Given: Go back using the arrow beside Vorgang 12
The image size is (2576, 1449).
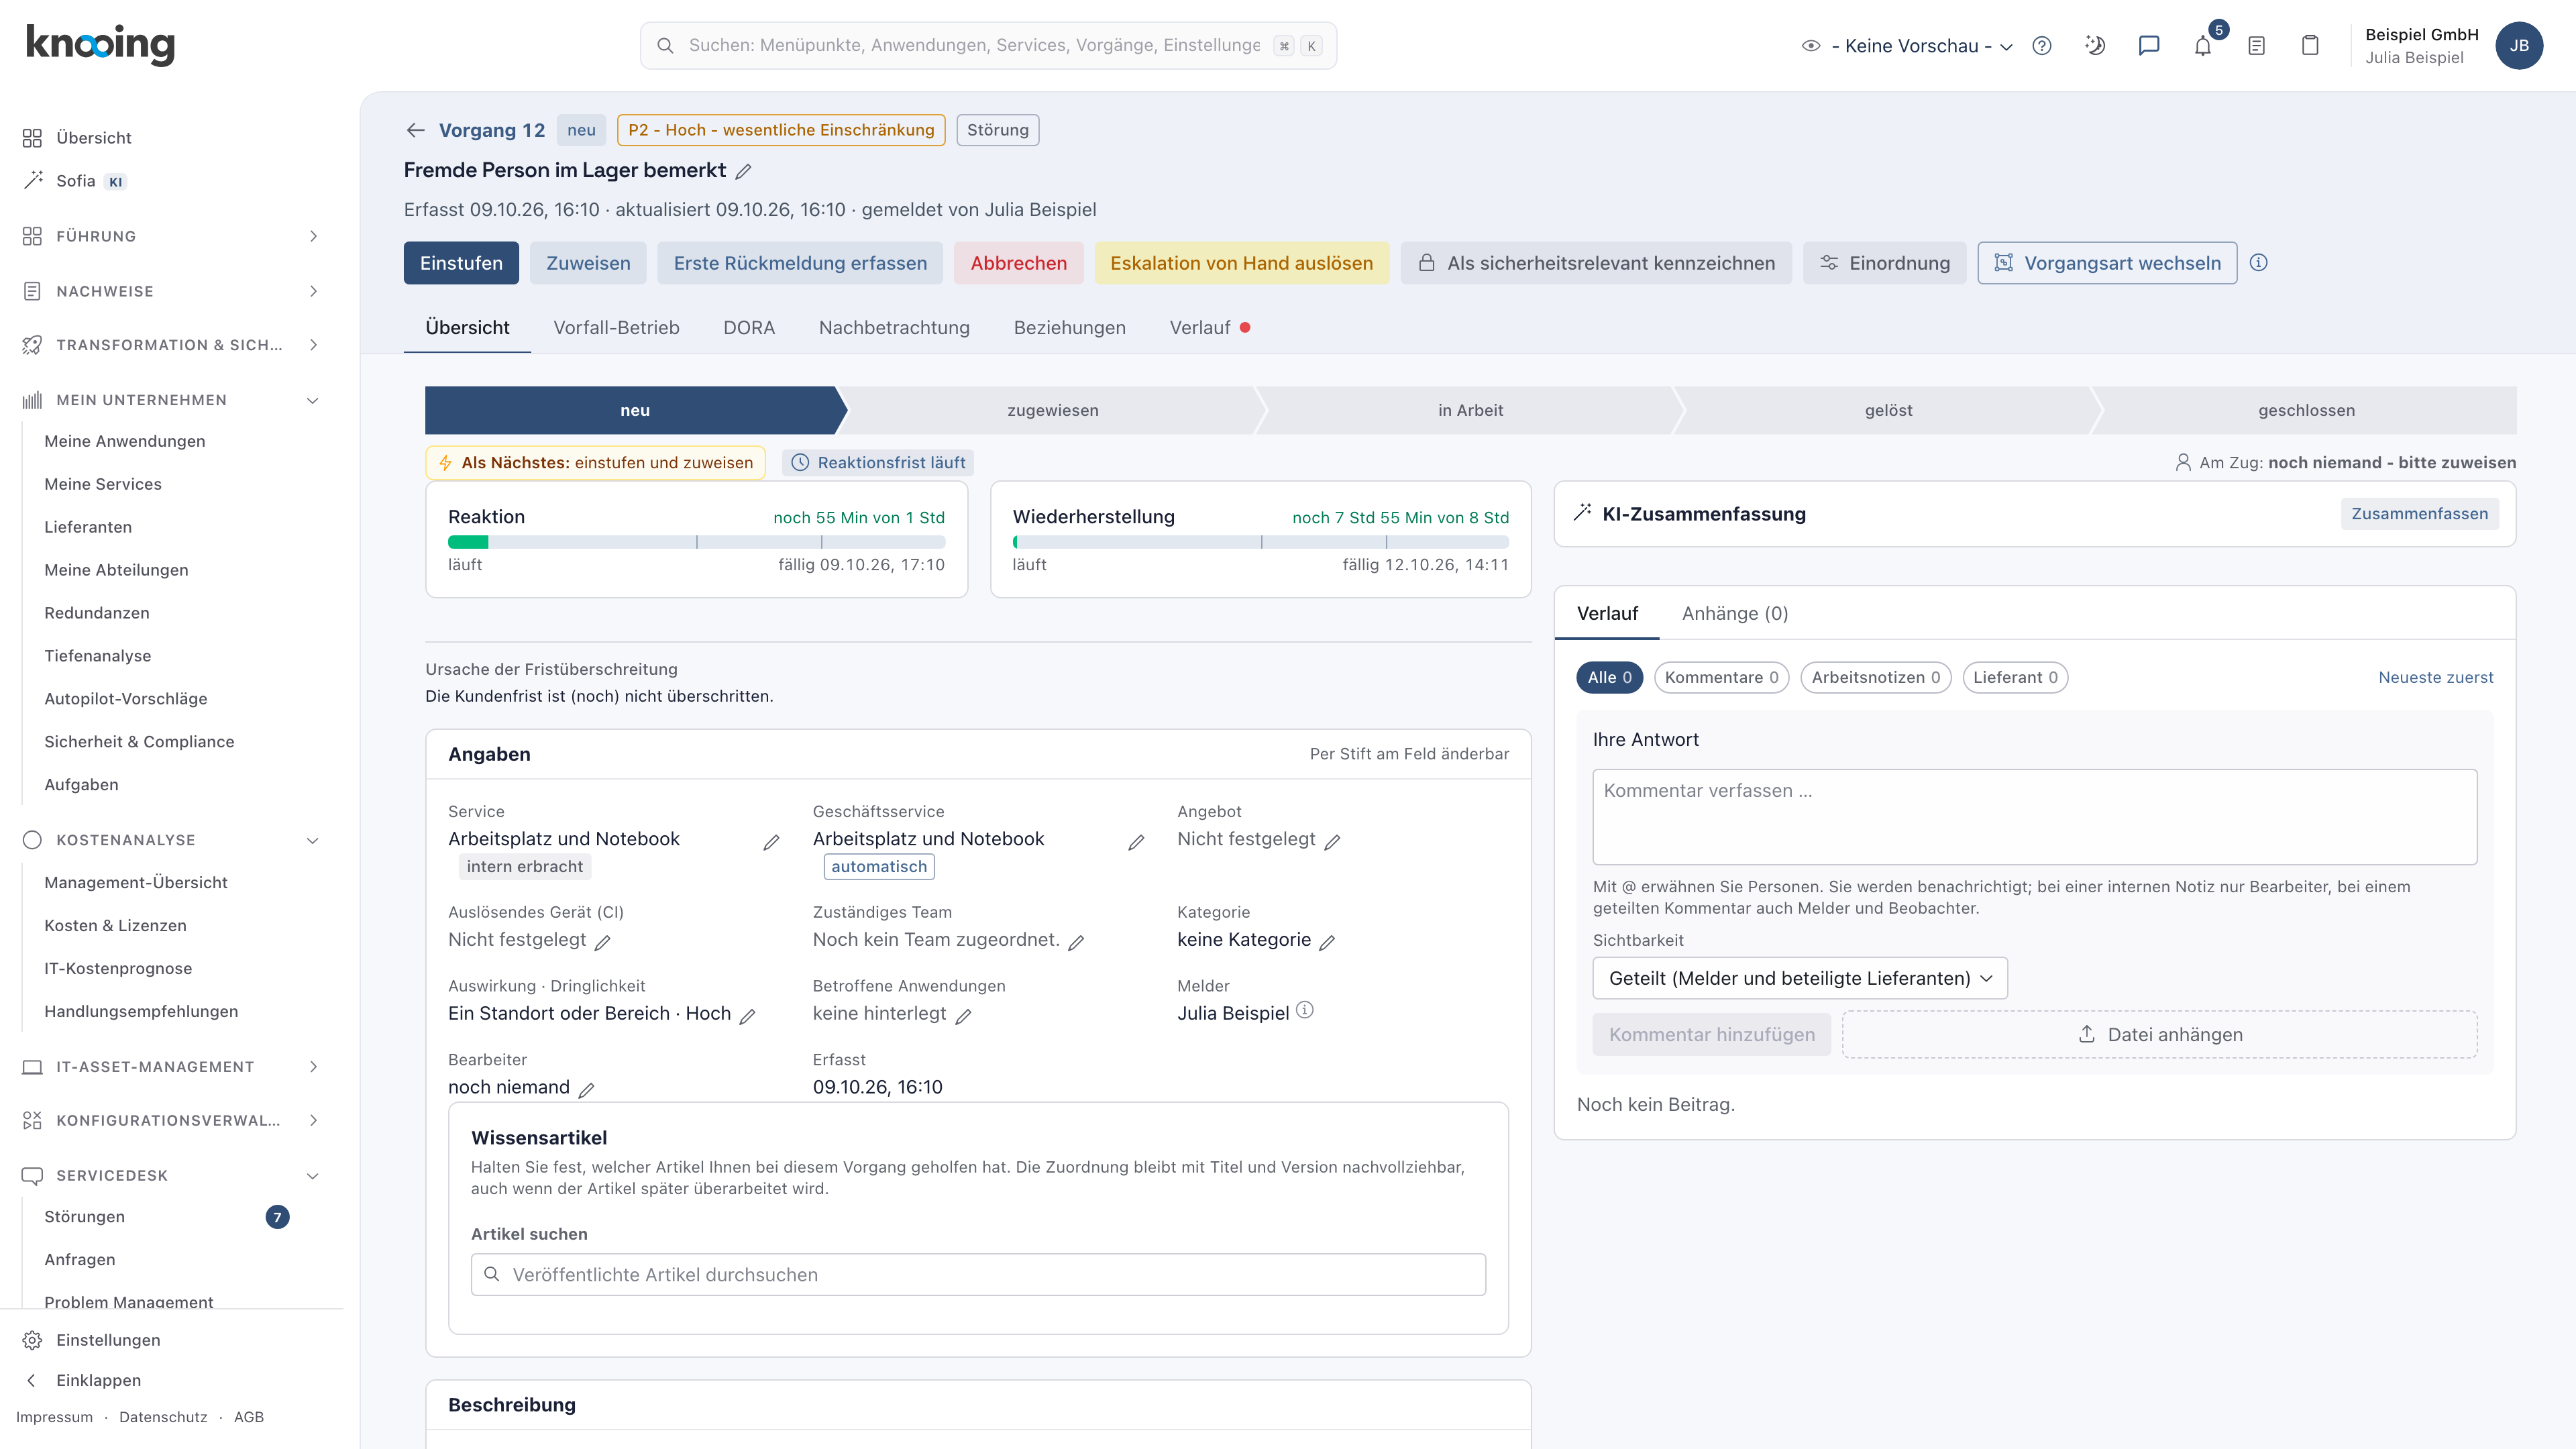Looking at the screenshot, I should point(415,130).
